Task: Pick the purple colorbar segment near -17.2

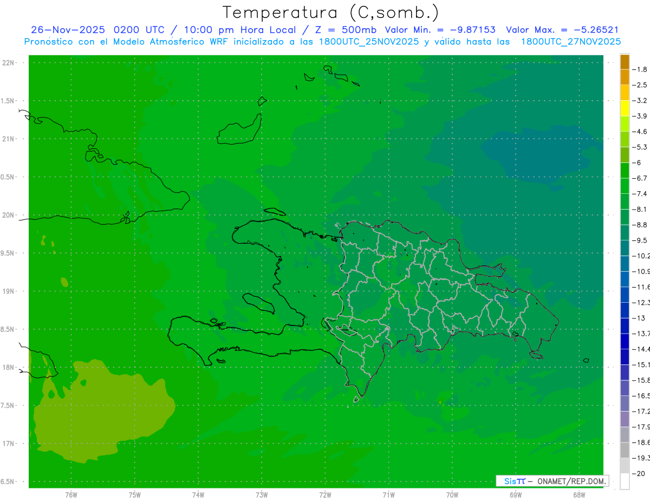Action: pyautogui.click(x=625, y=419)
